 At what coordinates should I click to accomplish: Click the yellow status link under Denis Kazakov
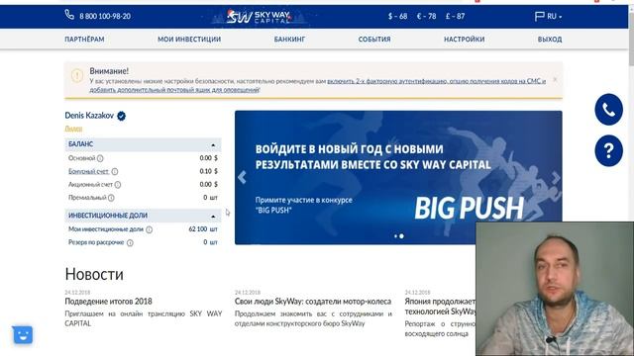tap(73, 129)
